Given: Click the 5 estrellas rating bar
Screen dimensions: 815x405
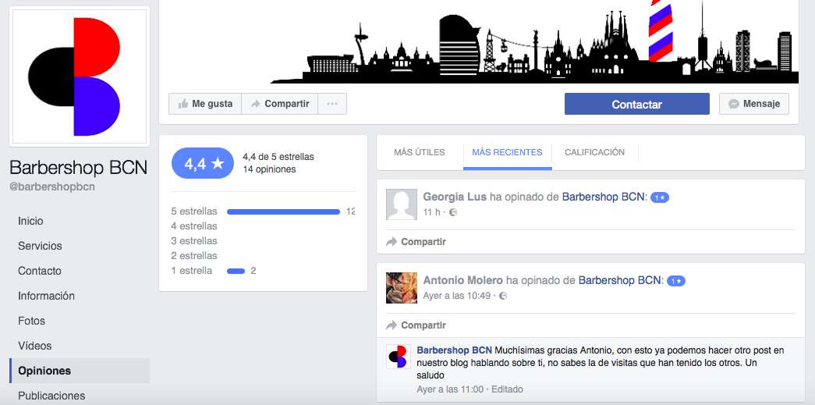Looking at the screenshot, I should [x=283, y=211].
